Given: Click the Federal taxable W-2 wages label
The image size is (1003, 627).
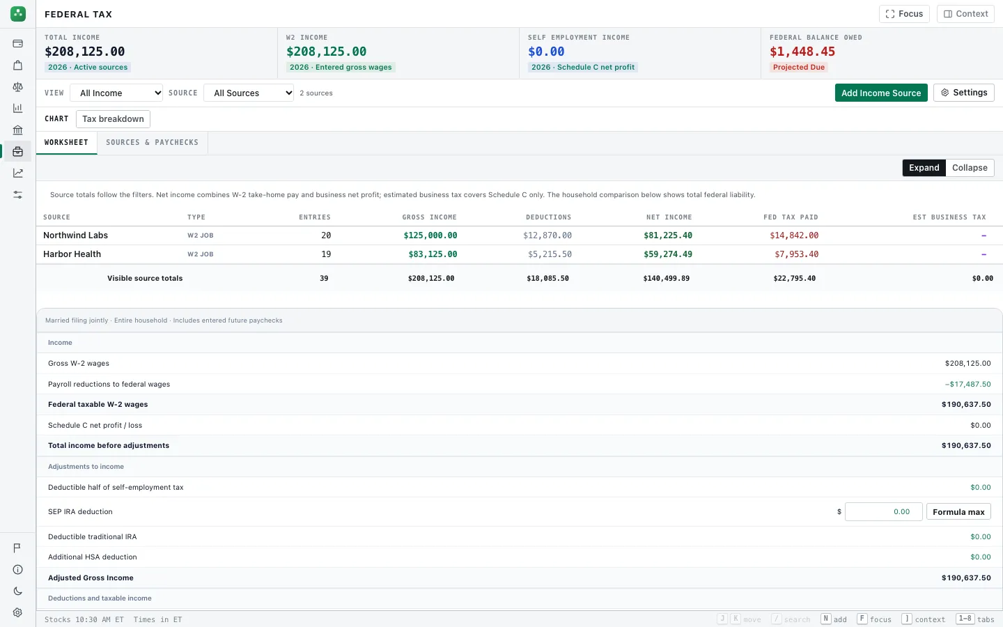Looking at the screenshot, I should coord(98,405).
